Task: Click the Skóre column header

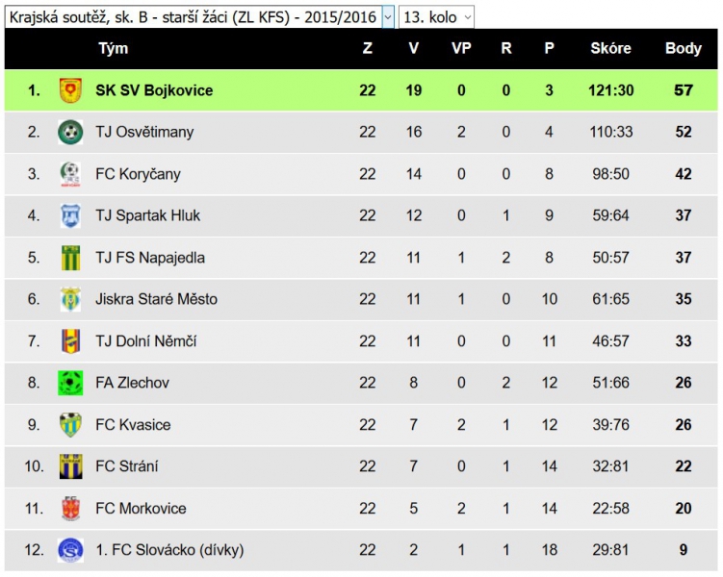Action: click(x=610, y=48)
